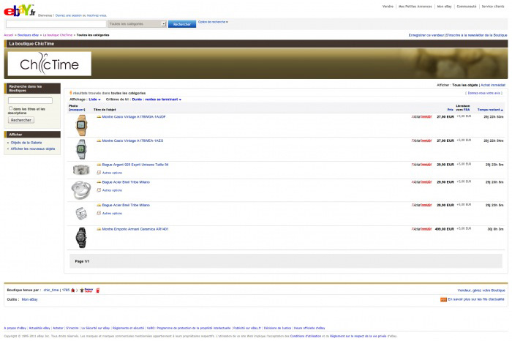Open 'chic_time' seller profile link
This screenshot has width=512, height=341.
tap(51, 290)
